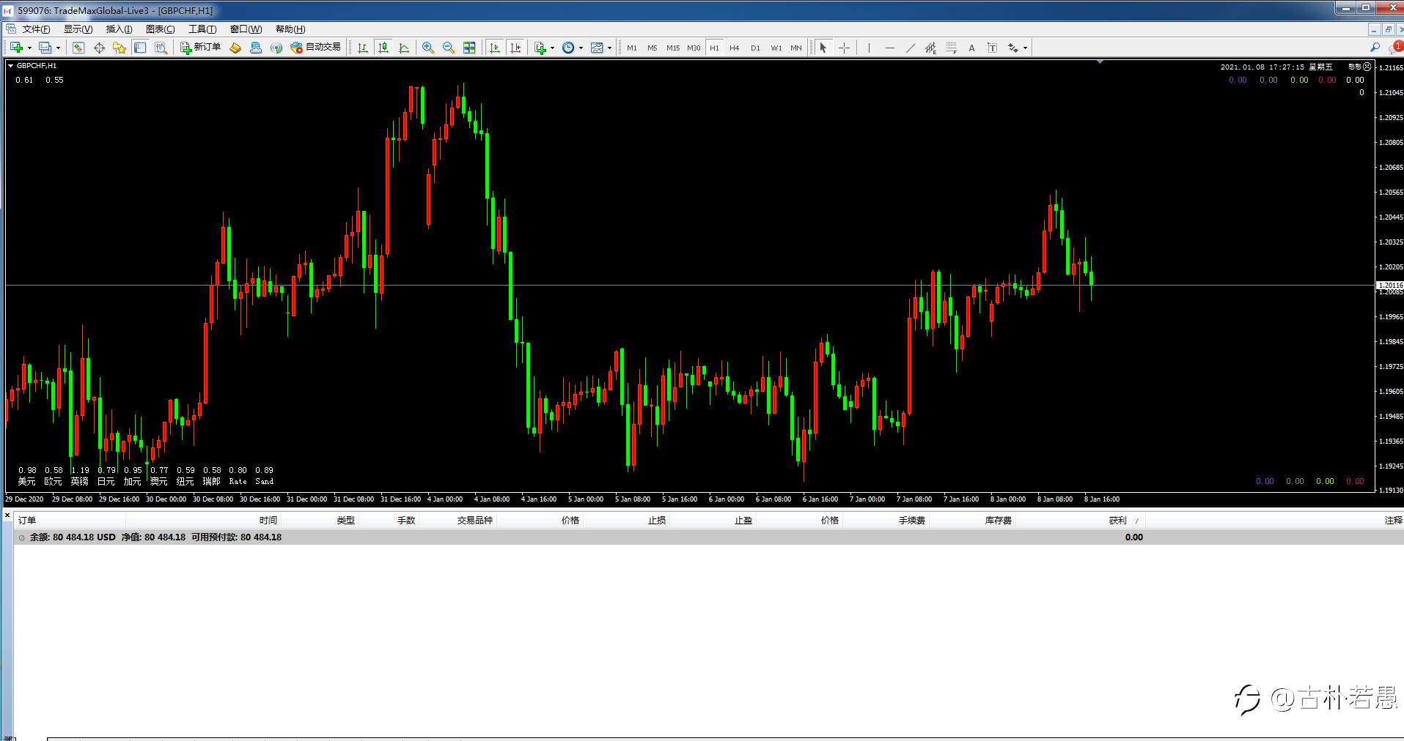Open the 插入(I) Insert menu
Viewport: 1404px width, 741px height.
point(119,29)
